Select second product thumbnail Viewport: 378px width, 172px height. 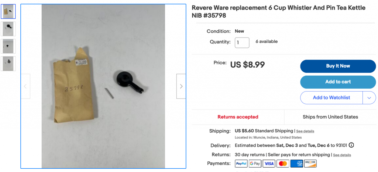click(8, 29)
